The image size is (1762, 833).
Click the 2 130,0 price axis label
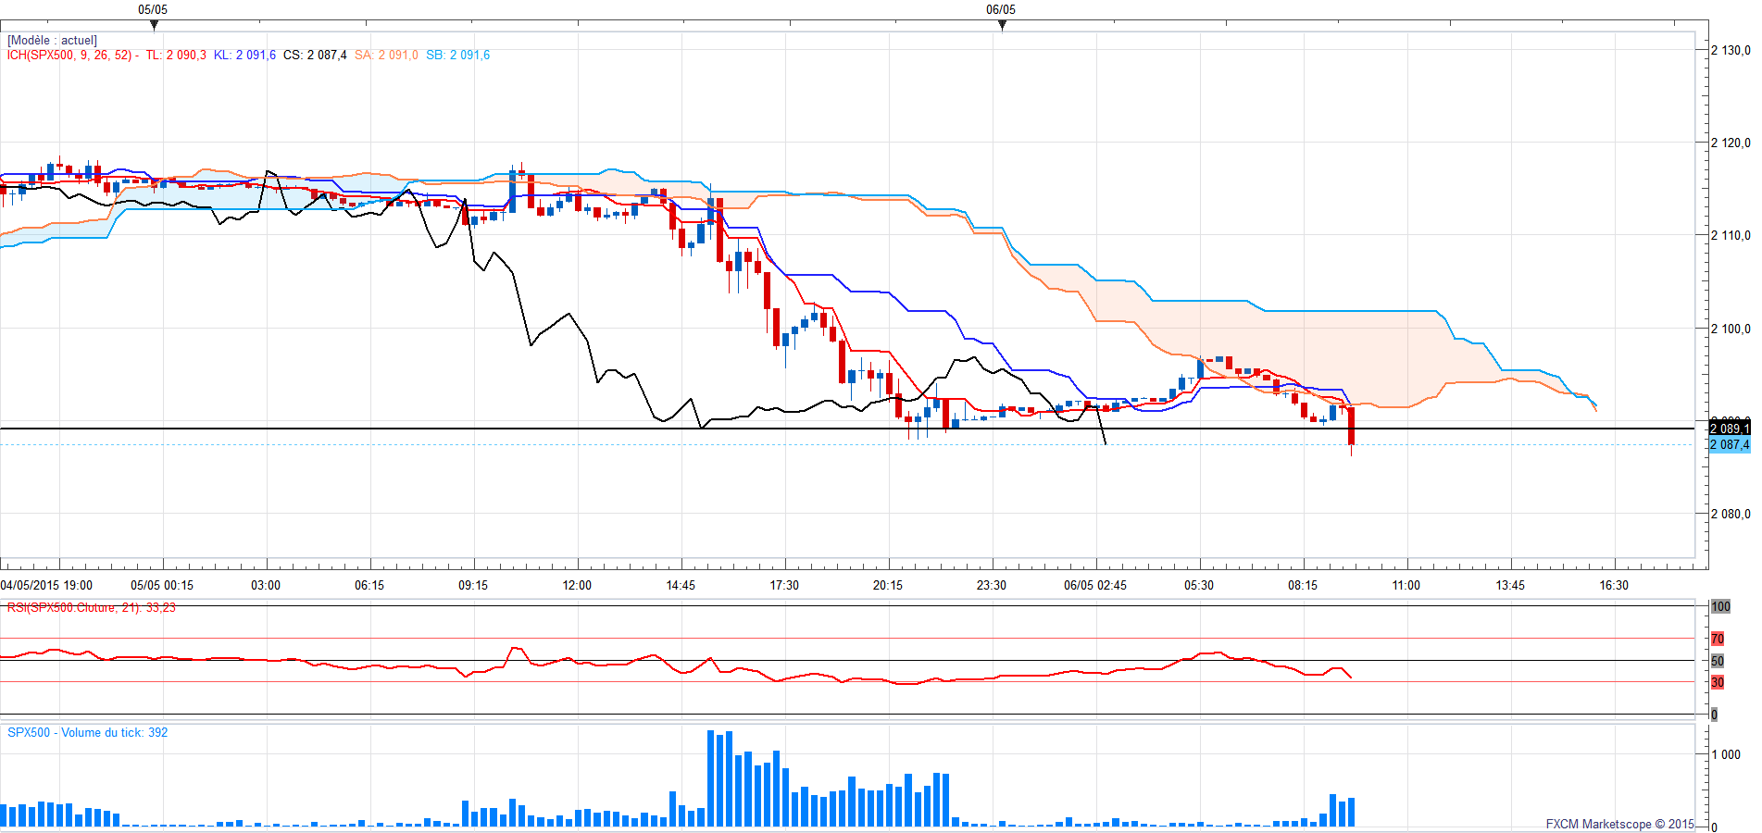click(1731, 50)
